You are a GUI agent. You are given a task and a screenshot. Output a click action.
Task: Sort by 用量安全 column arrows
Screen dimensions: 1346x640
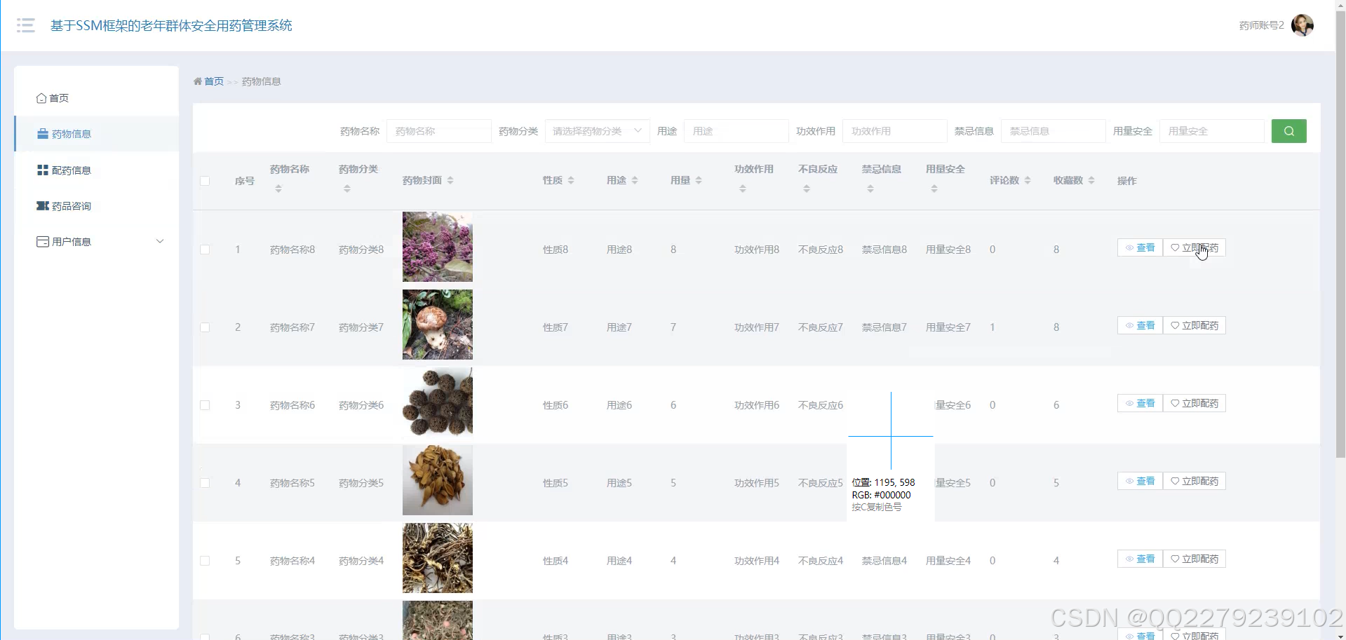[x=934, y=189]
